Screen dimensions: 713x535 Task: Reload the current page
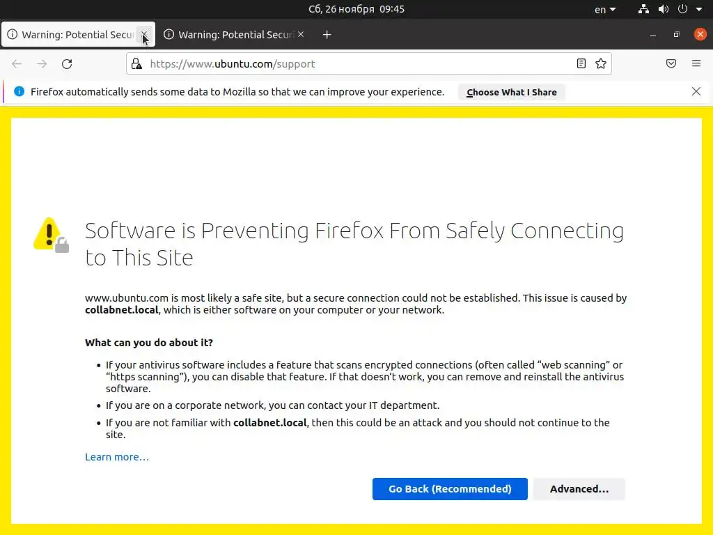coord(67,63)
